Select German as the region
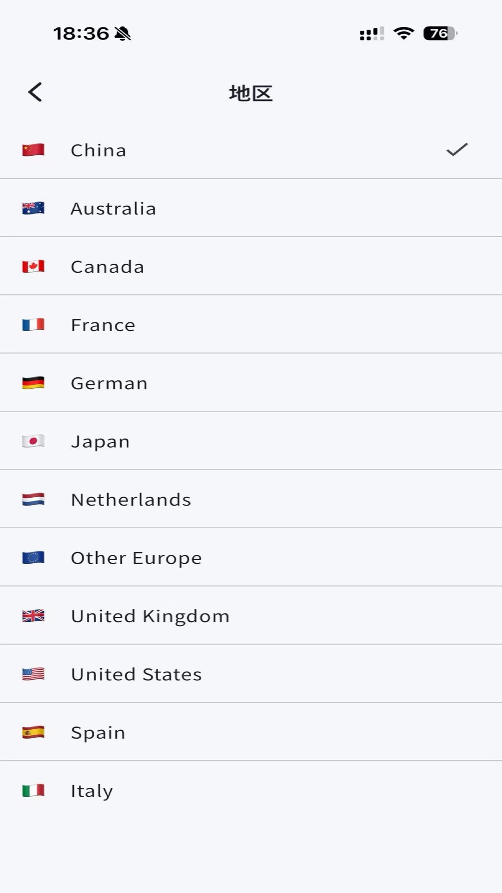This screenshot has height=893, width=502. pyautogui.click(x=251, y=382)
